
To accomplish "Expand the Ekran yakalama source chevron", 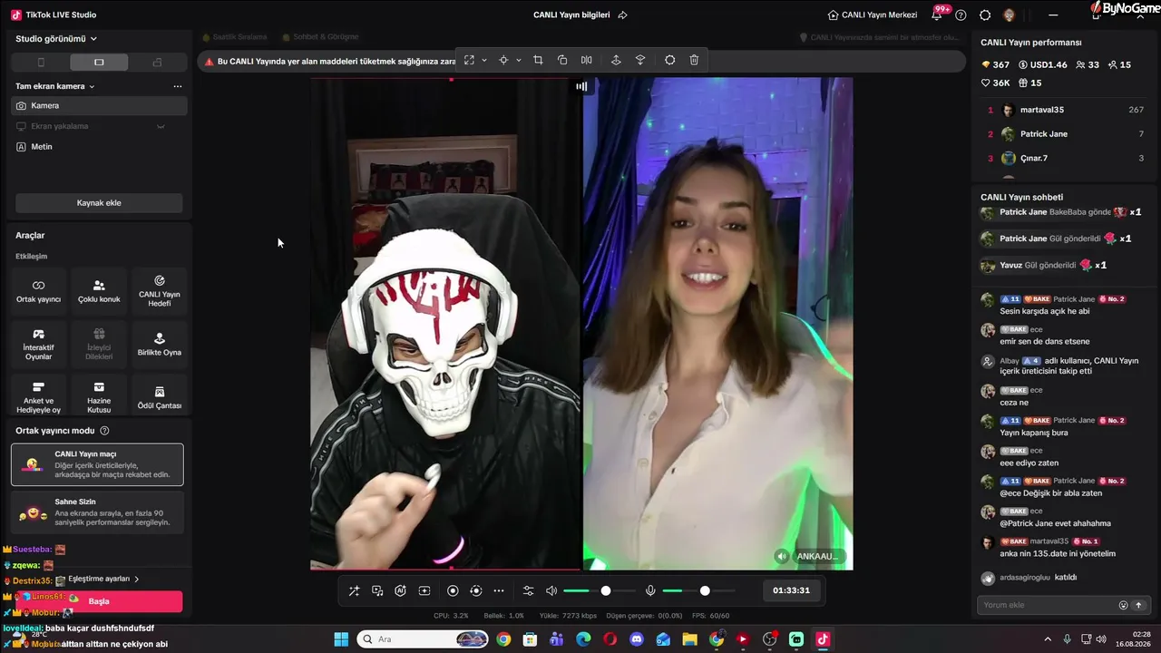I will click(x=161, y=126).
